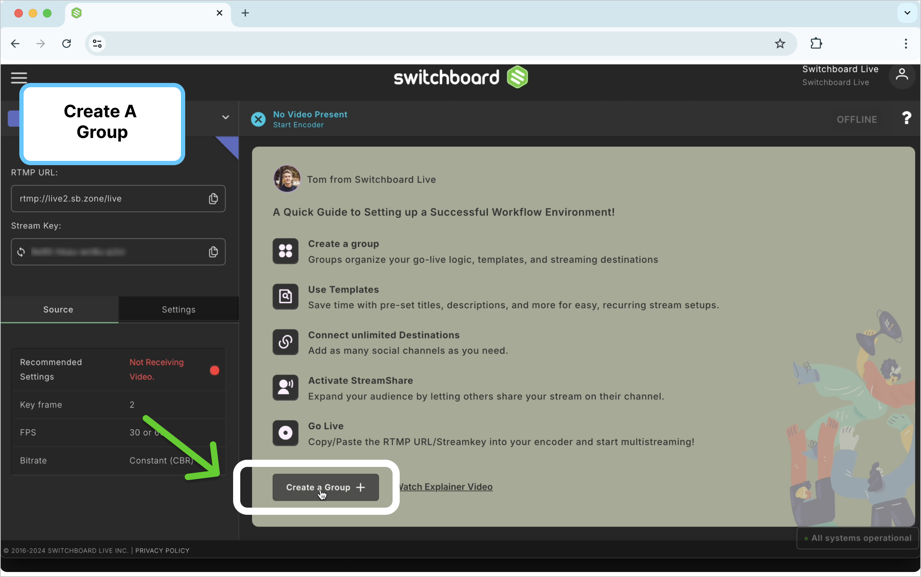The image size is (921, 577).
Task: Click the browser forward arrow
Action: tap(40, 44)
